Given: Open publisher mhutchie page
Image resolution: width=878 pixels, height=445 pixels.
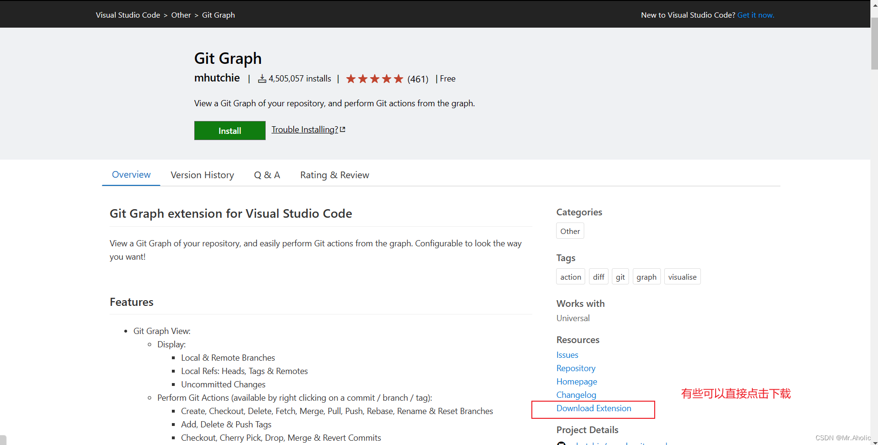Looking at the screenshot, I should [x=217, y=78].
